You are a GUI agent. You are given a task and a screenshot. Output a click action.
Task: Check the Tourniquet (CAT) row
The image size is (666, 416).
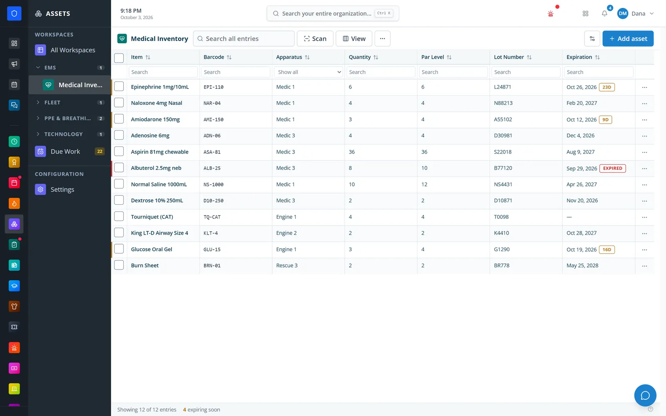click(x=119, y=216)
